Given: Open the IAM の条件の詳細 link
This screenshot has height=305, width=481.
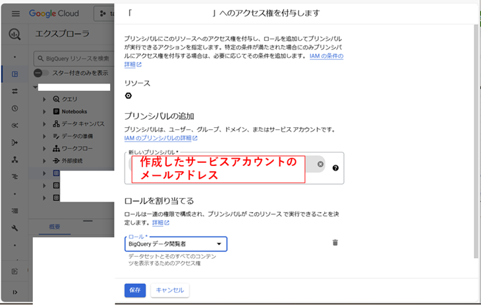Looking at the screenshot, I should (x=326, y=56).
